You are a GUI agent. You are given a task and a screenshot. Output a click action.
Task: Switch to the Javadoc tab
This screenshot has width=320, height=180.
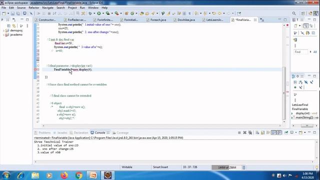click(x=60, y=132)
